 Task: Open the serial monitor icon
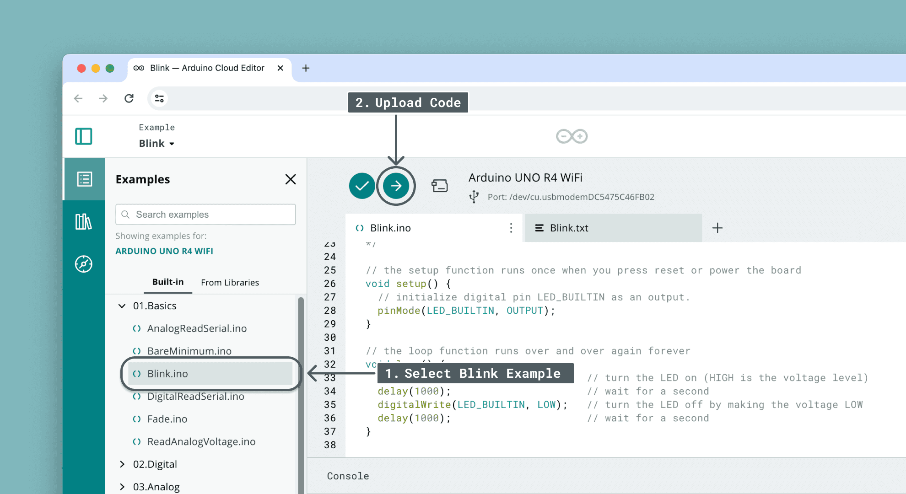(x=439, y=186)
